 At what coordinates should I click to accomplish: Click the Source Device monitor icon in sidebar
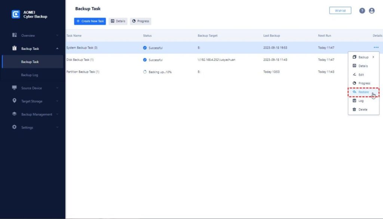(15, 88)
